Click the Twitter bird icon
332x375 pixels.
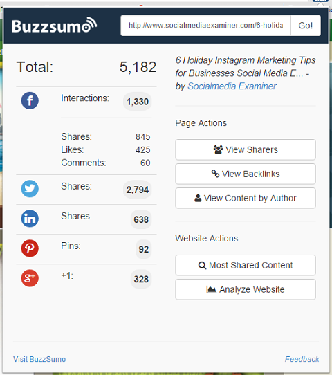pos(30,189)
